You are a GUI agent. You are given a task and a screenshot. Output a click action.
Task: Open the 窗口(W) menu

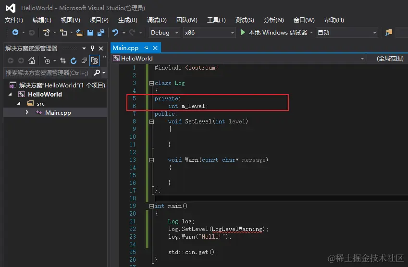coord(304,20)
